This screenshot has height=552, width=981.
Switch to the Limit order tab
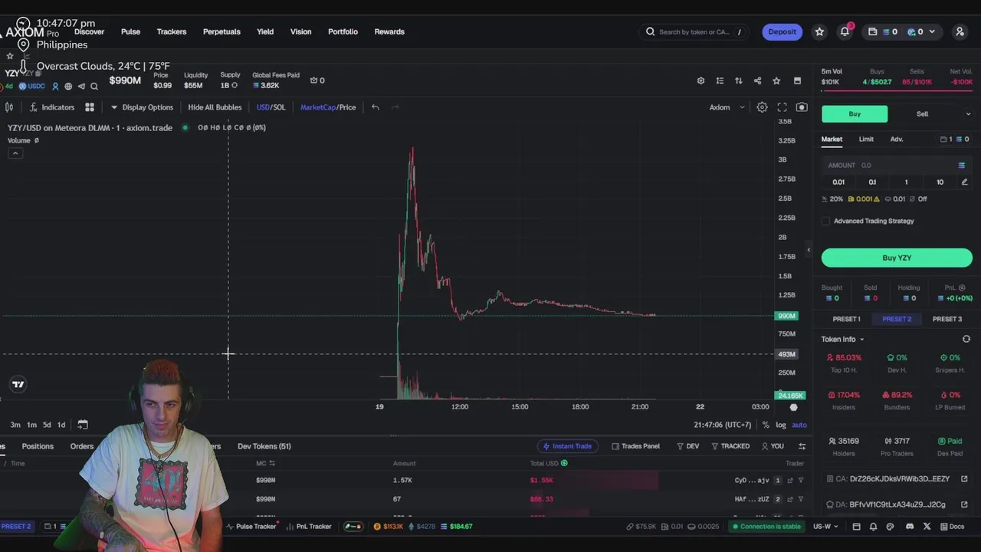(x=866, y=140)
